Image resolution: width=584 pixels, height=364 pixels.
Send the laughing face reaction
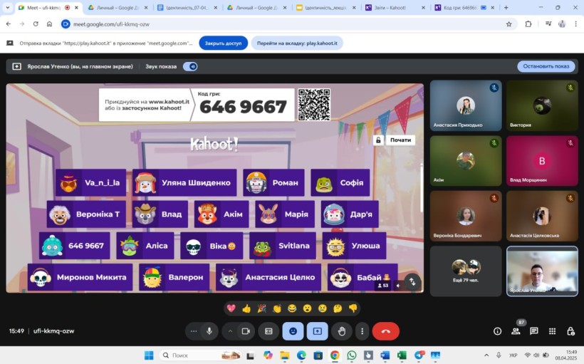292,308
